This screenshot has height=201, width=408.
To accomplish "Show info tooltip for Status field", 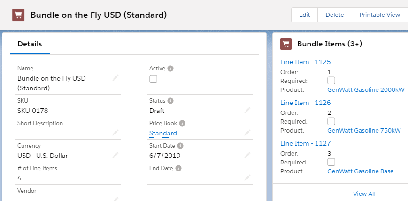I will coord(170,100).
